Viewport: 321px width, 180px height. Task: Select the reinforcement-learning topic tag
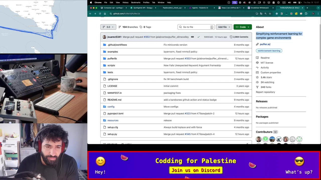click(x=269, y=51)
